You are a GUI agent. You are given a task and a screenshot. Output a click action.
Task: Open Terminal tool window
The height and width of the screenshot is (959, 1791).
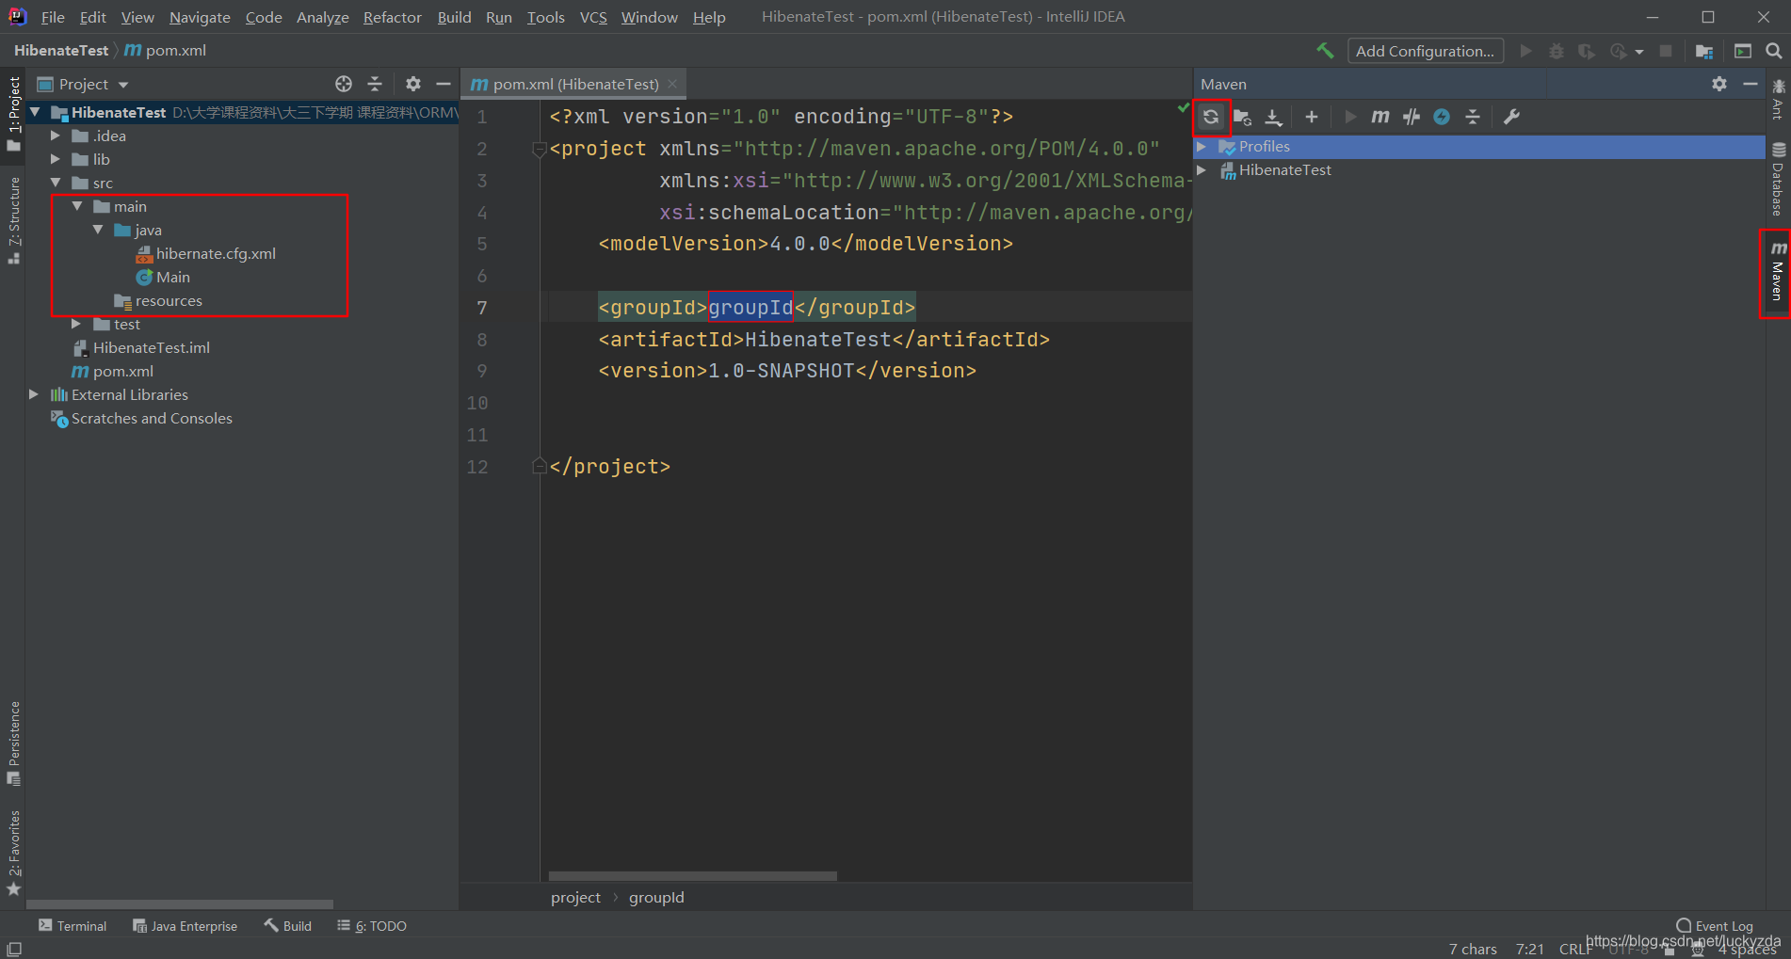point(73,926)
